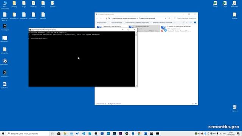Open the change view dropdown in Network Connections
Image resolution: width=242 pixels, height=136 pixels.
(187, 23)
